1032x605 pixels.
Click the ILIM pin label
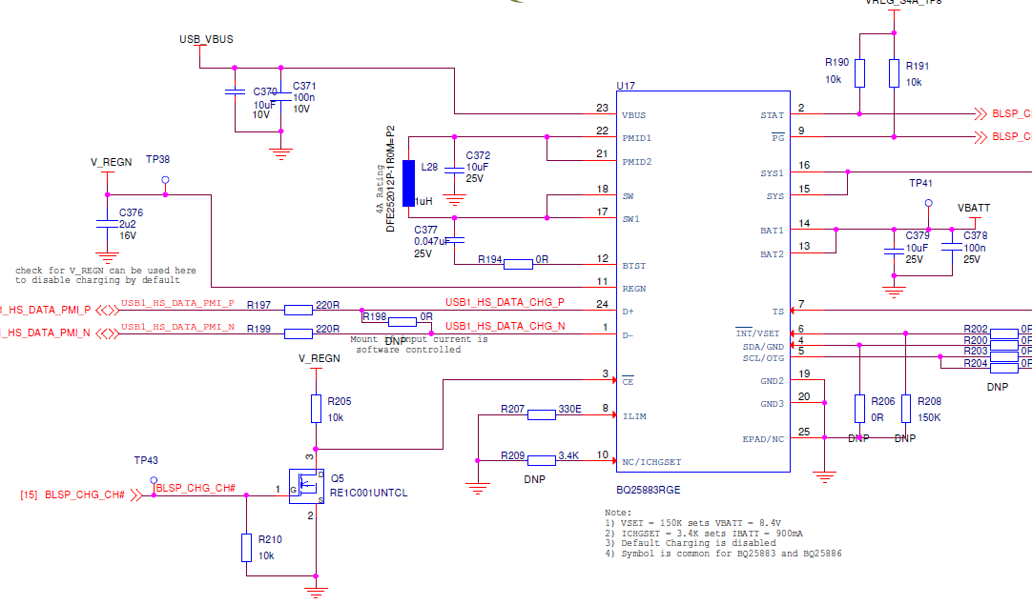click(x=634, y=416)
